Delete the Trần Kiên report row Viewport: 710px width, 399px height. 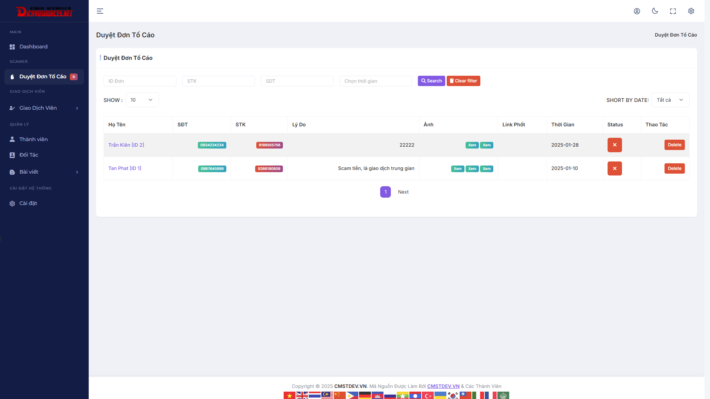point(674,145)
